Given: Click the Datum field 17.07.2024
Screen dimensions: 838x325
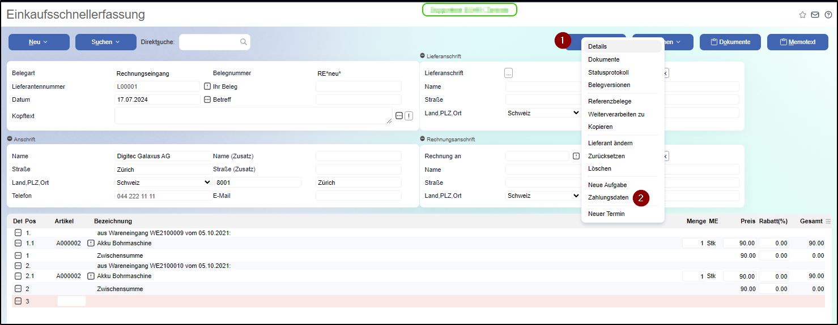Looking at the screenshot, I should (158, 99).
